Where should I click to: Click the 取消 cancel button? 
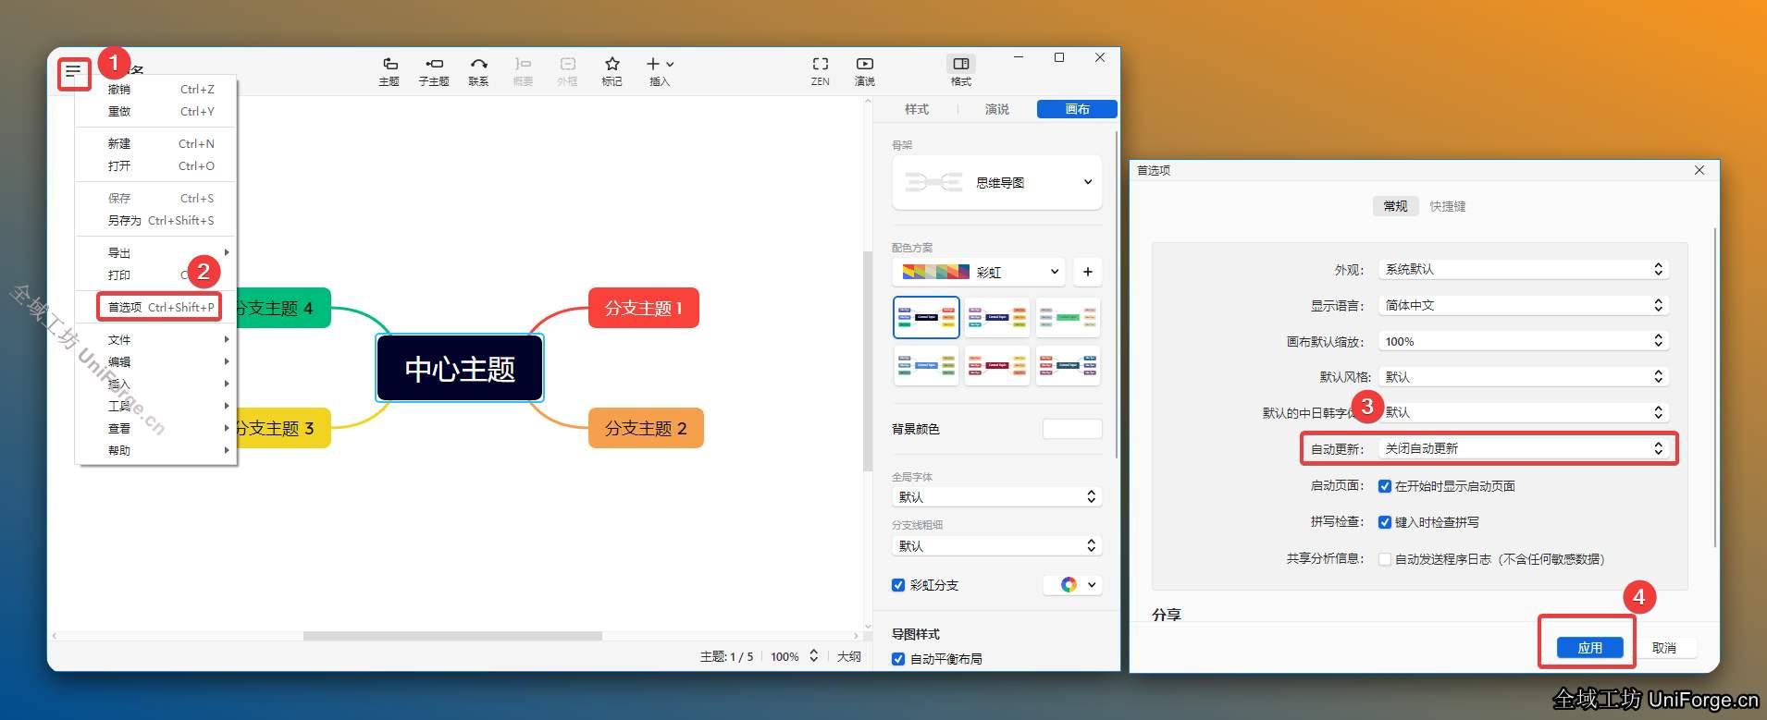point(1664,648)
